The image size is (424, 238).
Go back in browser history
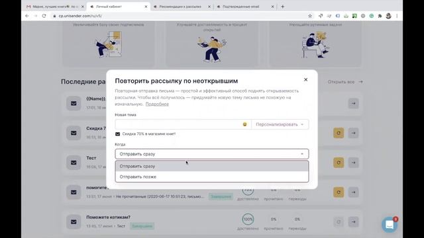click(27, 16)
